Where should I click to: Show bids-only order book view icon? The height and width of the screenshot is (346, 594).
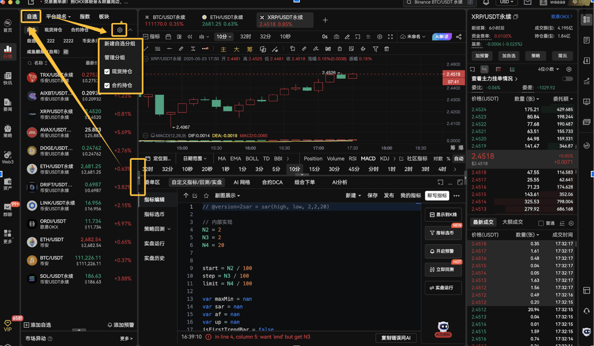pyautogui.click(x=512, y=69)
